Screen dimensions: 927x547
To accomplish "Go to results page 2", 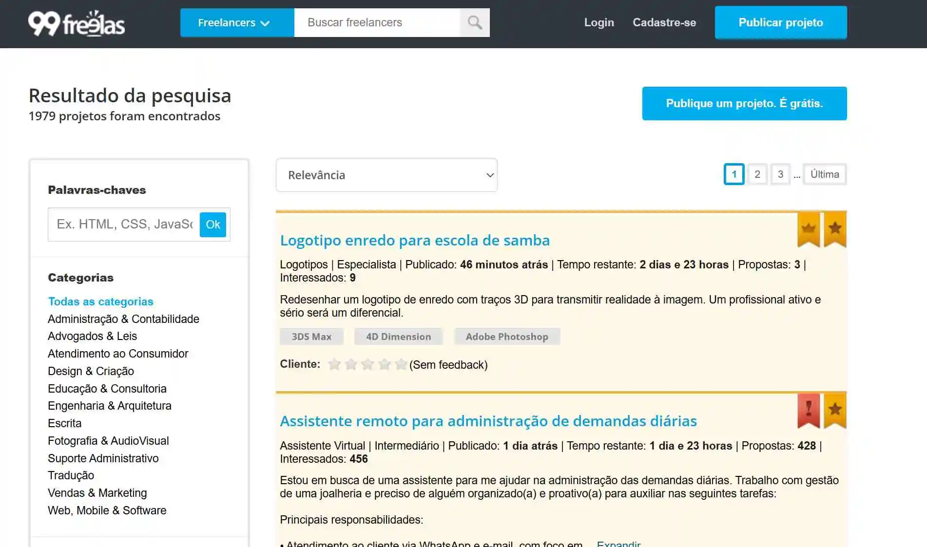I will 757,174.
